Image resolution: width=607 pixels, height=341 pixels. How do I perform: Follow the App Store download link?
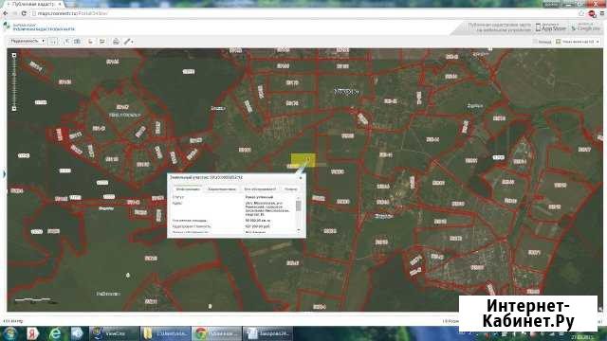click(550, 27)
